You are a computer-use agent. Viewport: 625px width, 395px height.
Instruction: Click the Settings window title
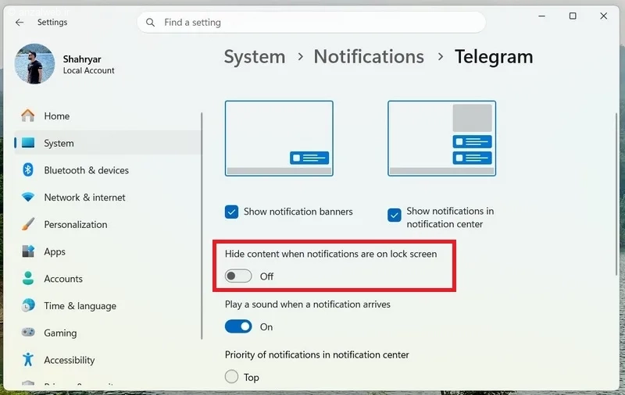click(x=52, y=23)
